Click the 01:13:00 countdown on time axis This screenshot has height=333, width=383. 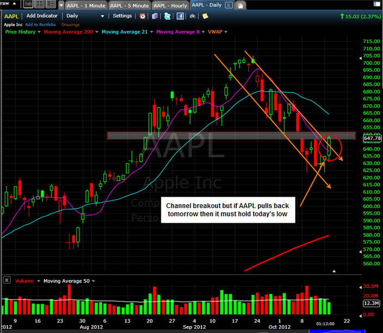(x=325, y=324)
